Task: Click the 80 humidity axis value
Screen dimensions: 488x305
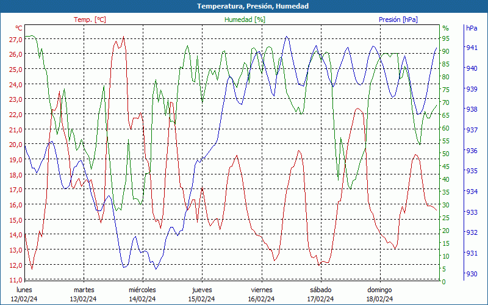Action: pyautogui.click(x=446, y=77)
